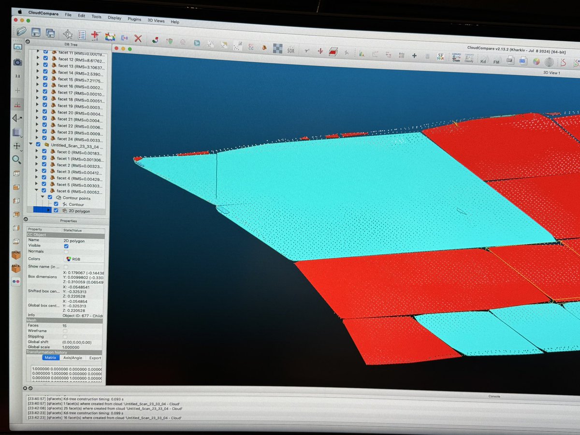
Task: Collapse the Untitled_Scan_23_33_04 folder
Action: click(31, 144)
